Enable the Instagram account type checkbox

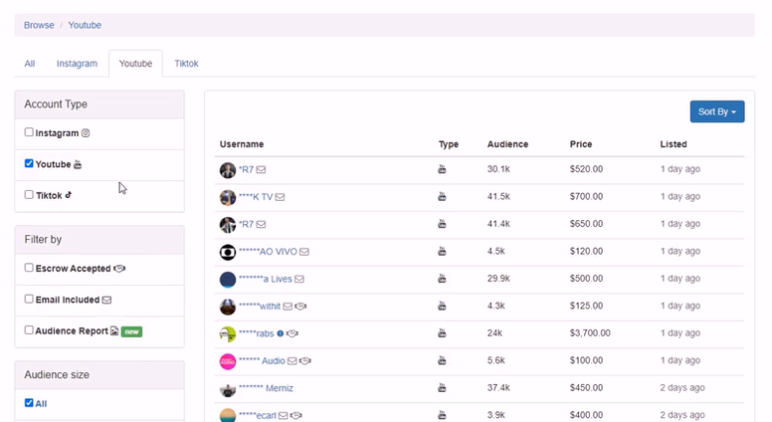point(29,132)
